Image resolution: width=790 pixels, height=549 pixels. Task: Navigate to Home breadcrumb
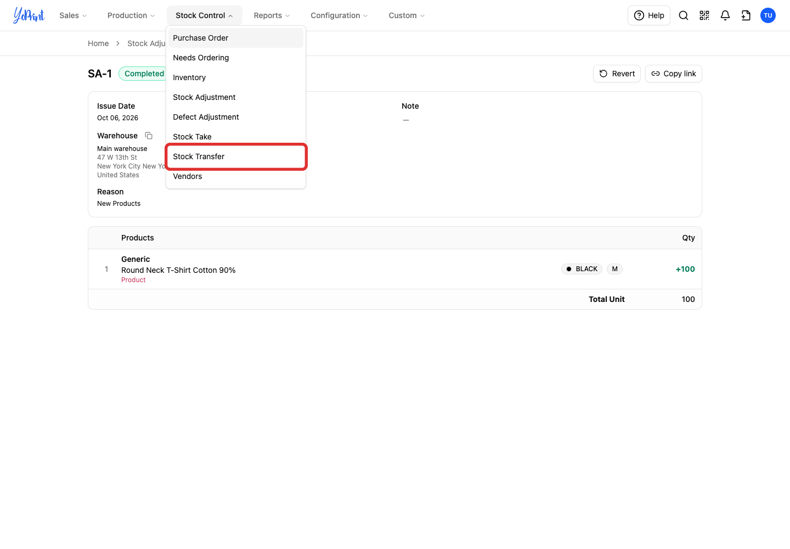pos(98,43)
